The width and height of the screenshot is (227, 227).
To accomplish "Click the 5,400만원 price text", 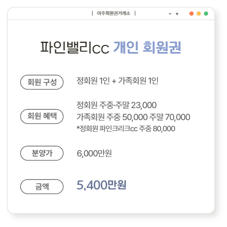I will tap(102, 185).
